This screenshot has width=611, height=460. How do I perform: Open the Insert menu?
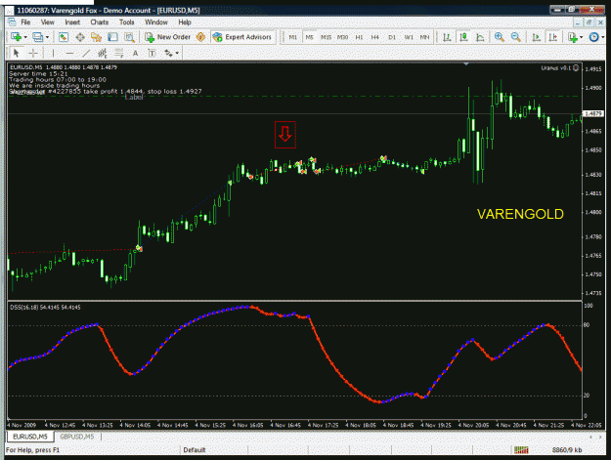coord(72,22)
